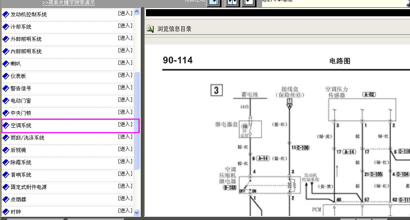Click [进入] for 内部照明系统
Image resolution: width=410 pixels, height=220 pixels.
pos(125,50)
